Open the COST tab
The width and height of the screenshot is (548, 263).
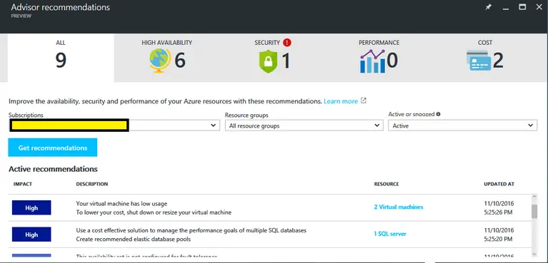pos(484,58)
